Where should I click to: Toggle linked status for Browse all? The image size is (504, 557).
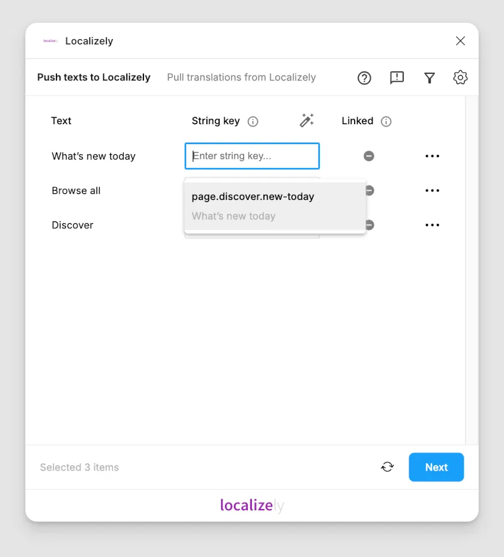[x=370, y=190]
